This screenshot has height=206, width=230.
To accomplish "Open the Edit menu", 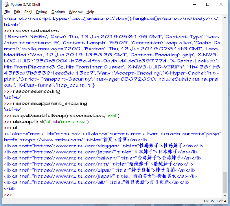I will coord(17,12).
